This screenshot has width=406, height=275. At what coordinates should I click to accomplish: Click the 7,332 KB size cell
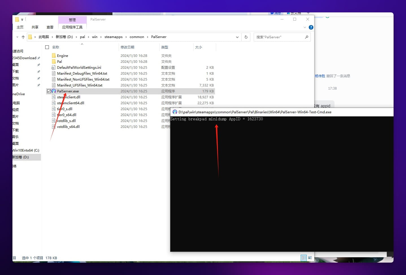pos(207,85)
